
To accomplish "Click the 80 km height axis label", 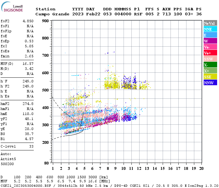I will point(47,163).
